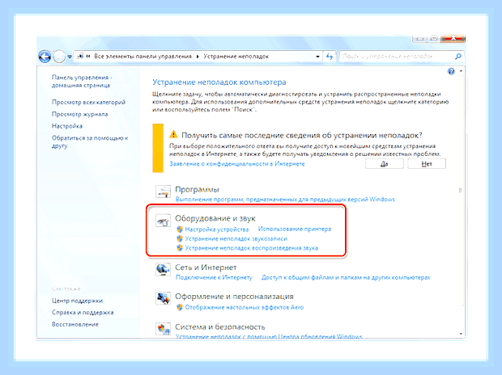The width and height of the screenshot is (502, 375).
Task: Click shield icon beside 'воспроизведения звука' link
Action: pyautogui.click(x=180, y=248)
